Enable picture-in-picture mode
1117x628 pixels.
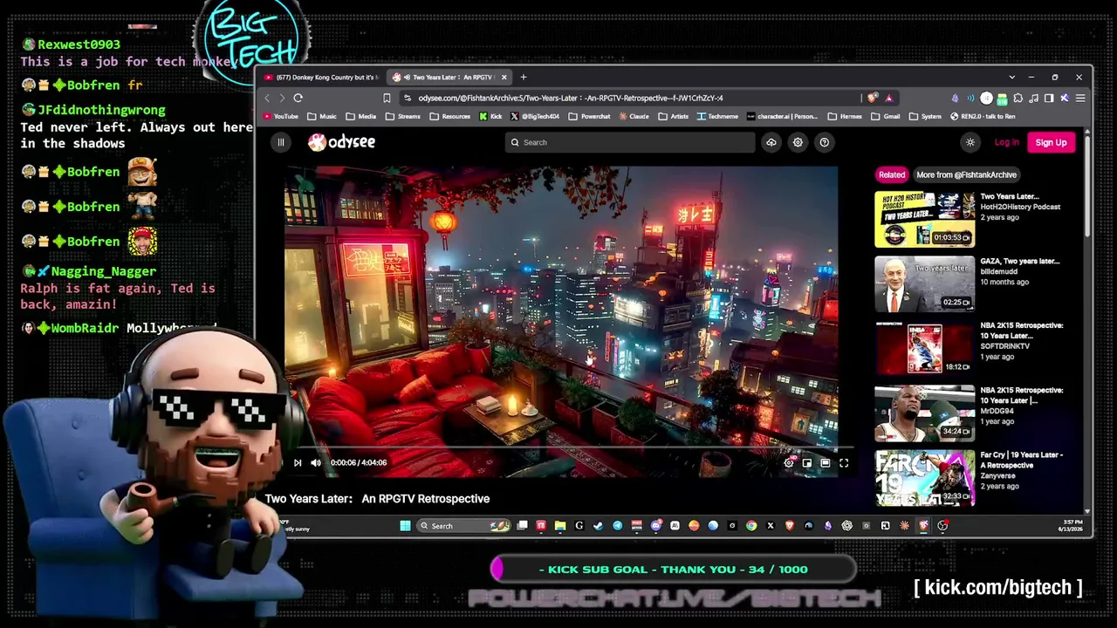tap(807, 463)
